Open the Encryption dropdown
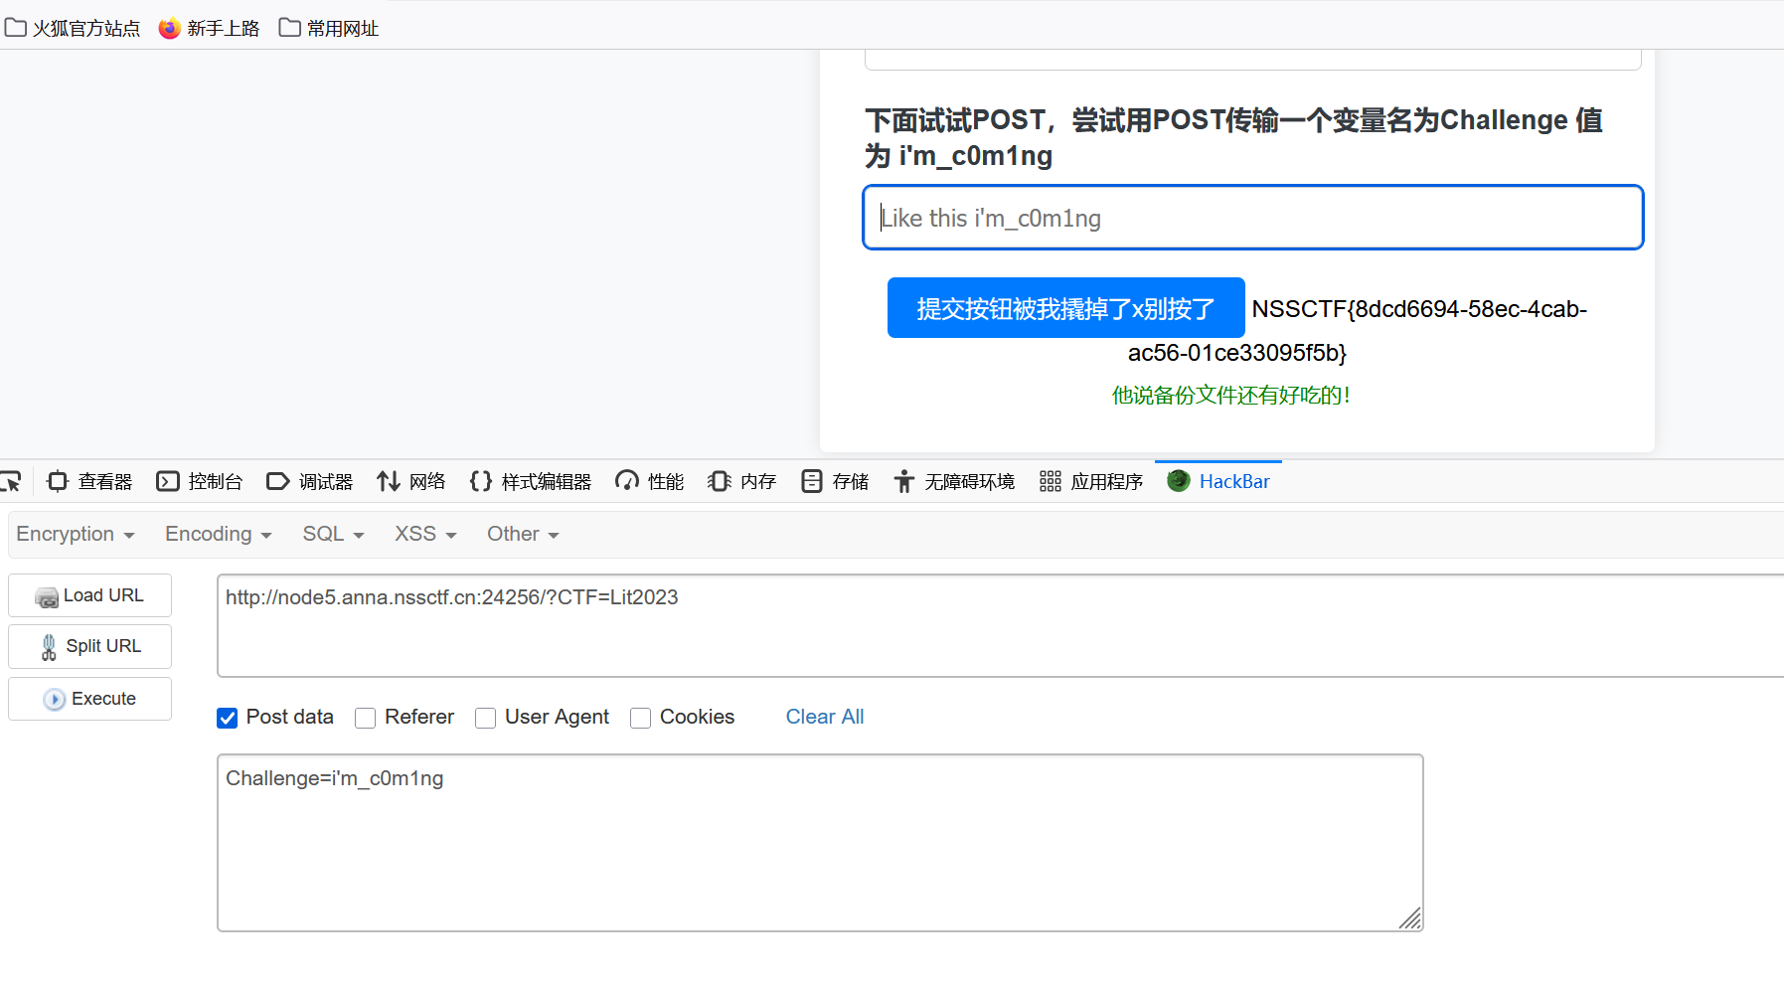 point(76,534)
